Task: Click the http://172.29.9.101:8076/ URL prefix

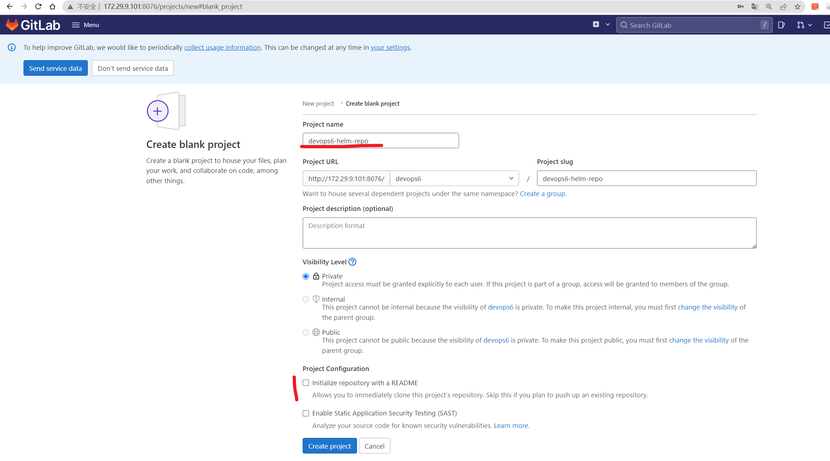Action: click(346, 178)
